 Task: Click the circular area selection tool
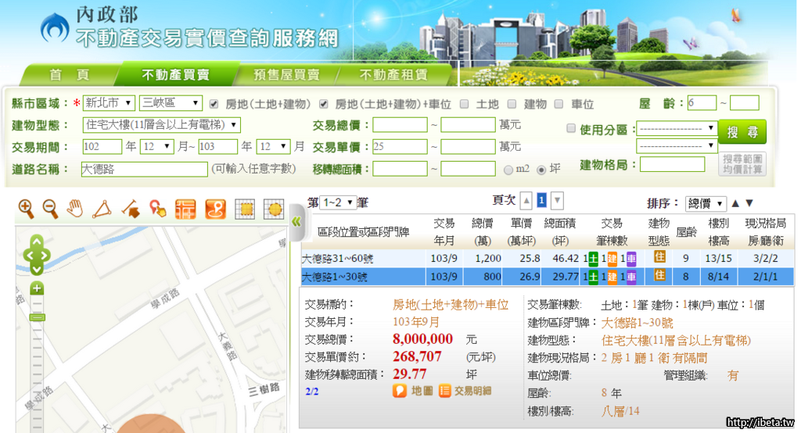coord(273,209)
